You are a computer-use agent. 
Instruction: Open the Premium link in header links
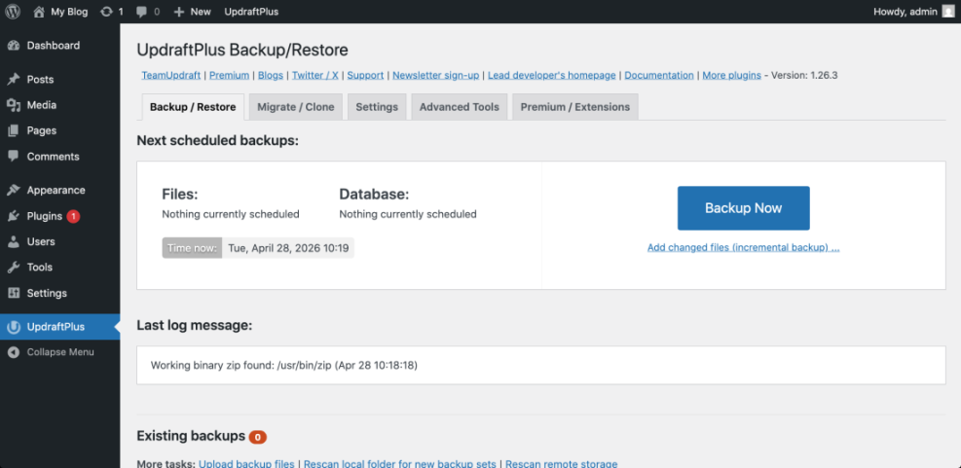pyautogui.click(x=229, y=75)
